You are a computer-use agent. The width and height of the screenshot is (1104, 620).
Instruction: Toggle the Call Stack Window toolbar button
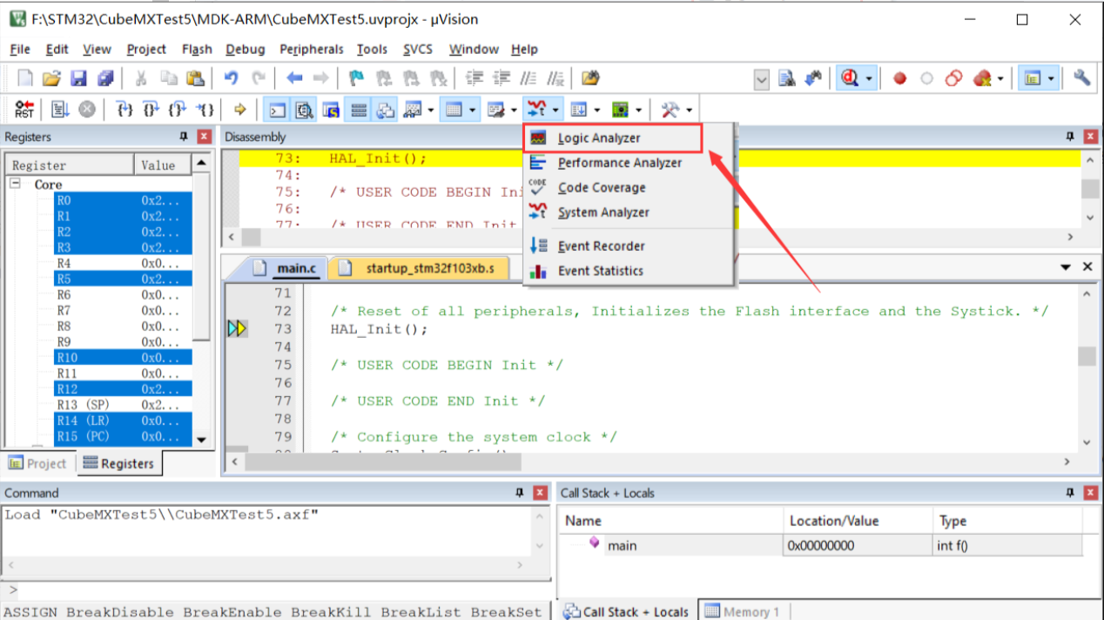385,110
